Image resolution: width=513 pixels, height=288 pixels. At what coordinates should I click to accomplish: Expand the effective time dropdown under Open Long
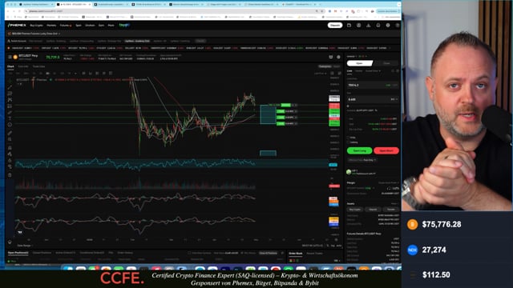coord(362,160)
